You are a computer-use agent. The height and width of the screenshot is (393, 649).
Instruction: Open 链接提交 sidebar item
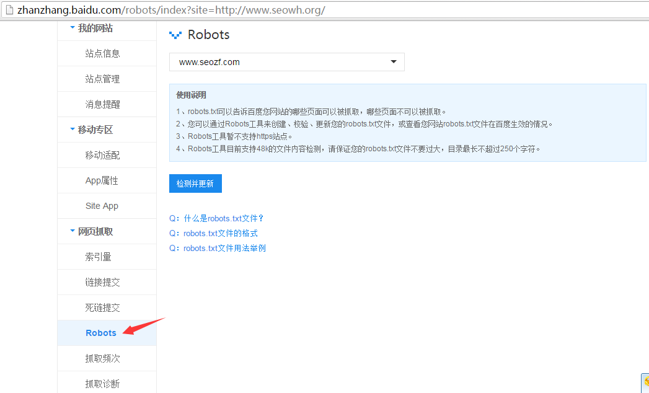102,282
